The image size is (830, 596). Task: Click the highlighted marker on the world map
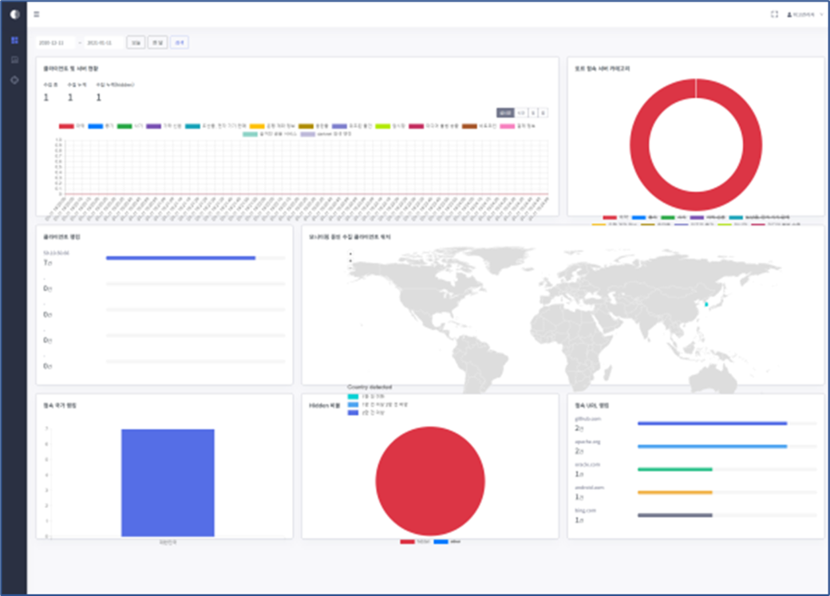click(705, 304)
